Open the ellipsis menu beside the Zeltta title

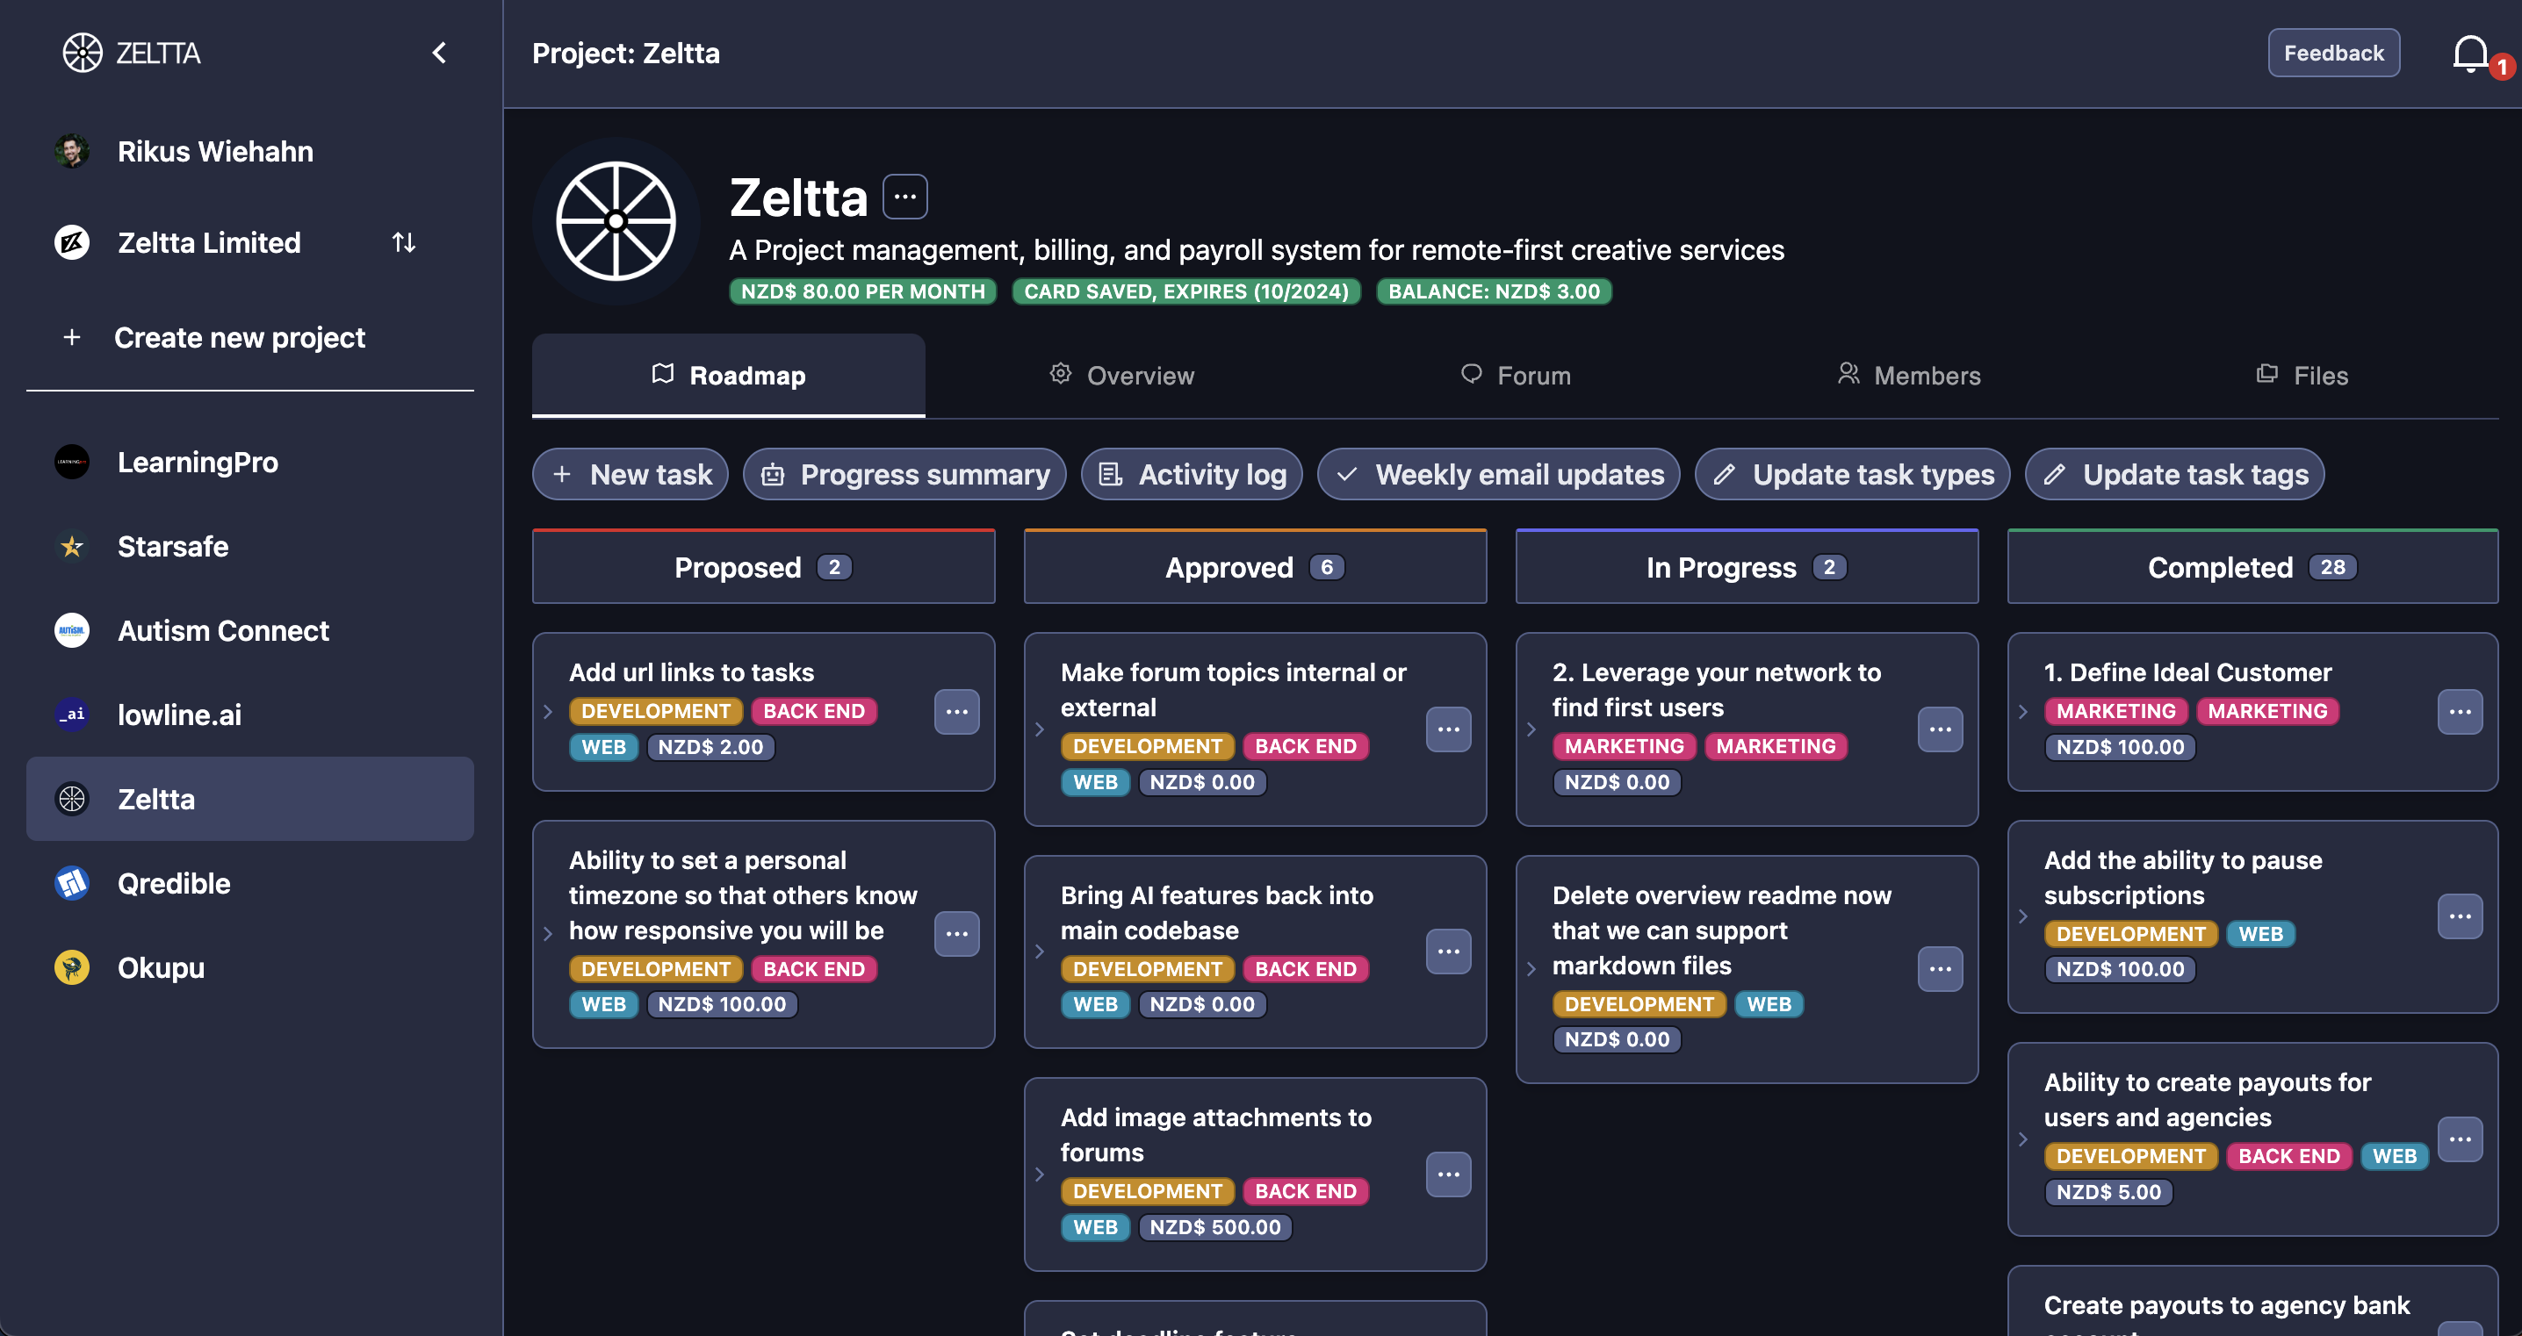pyautogui.click(x=904, y=197)
